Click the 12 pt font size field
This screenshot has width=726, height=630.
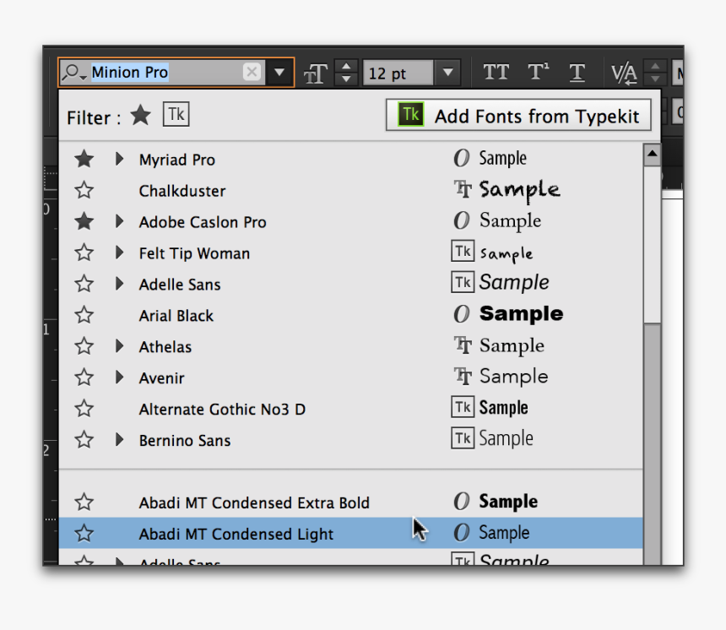(x=398, y=73)
